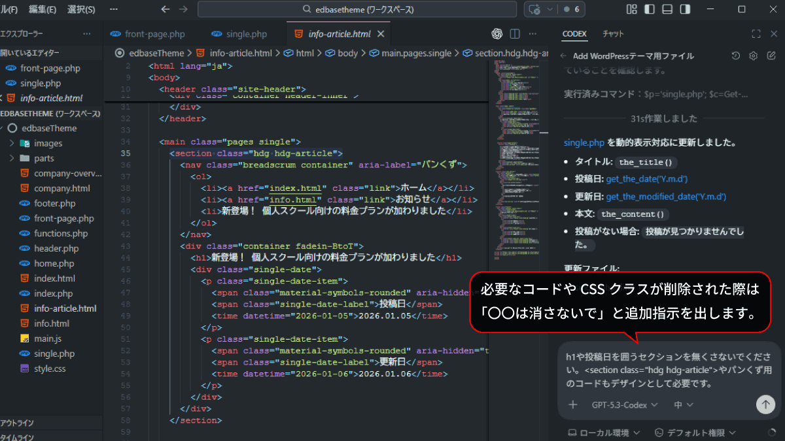Click the Codex OpenAI icon in editor toolbar
785x441 pixels.
tap(497, 34)
